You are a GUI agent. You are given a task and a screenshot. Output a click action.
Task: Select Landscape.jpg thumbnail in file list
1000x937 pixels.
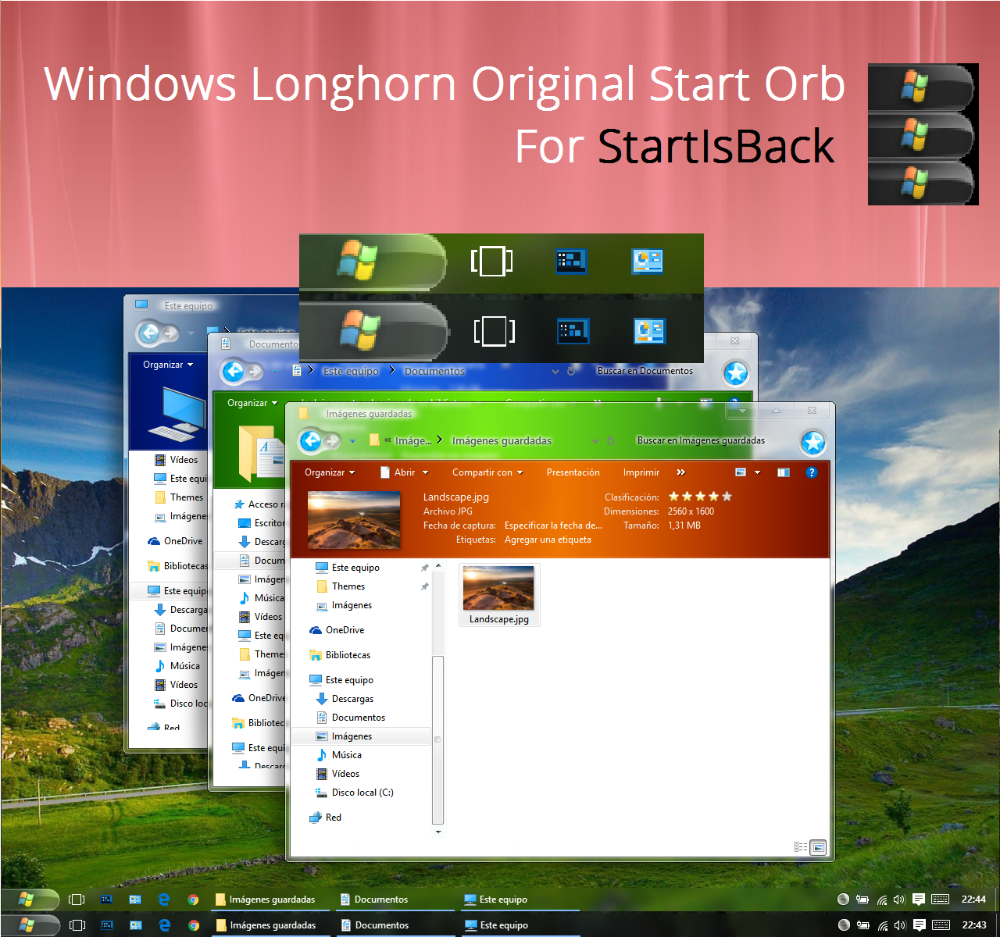click(499, 595)
